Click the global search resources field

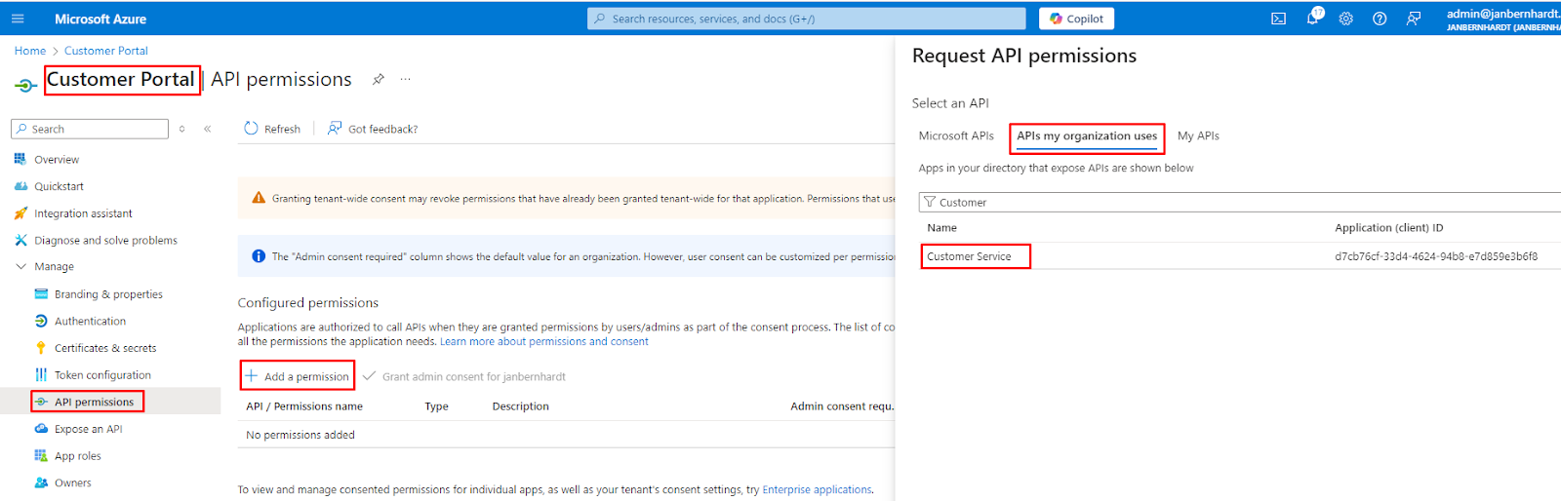806,19
